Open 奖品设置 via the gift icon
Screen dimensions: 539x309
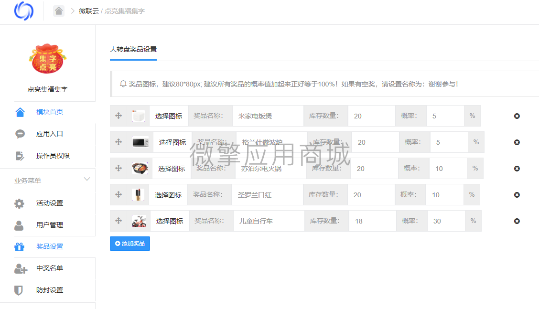(x=19, y=246)
